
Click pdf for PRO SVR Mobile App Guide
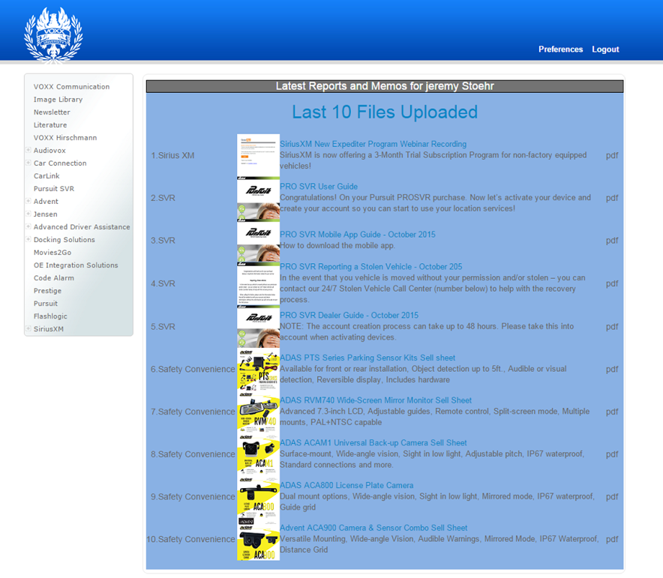[612, 241]
